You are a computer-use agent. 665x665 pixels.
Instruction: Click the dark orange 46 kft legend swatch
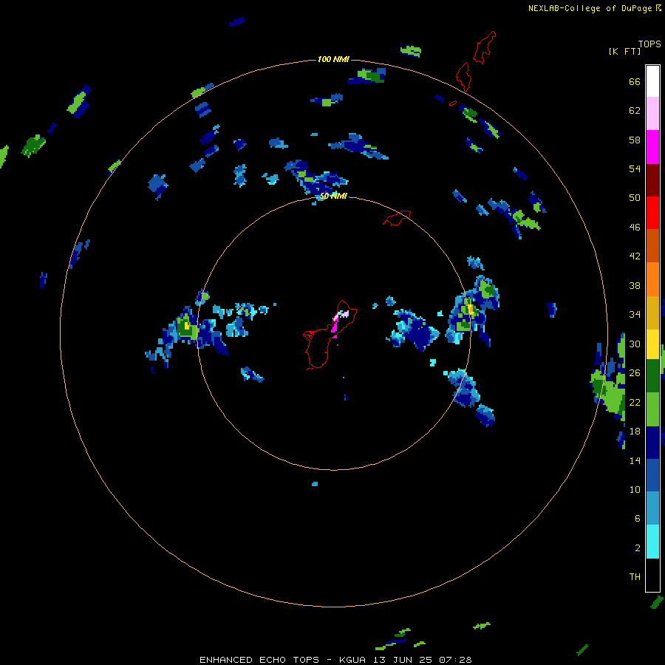[x=652, y=245]
